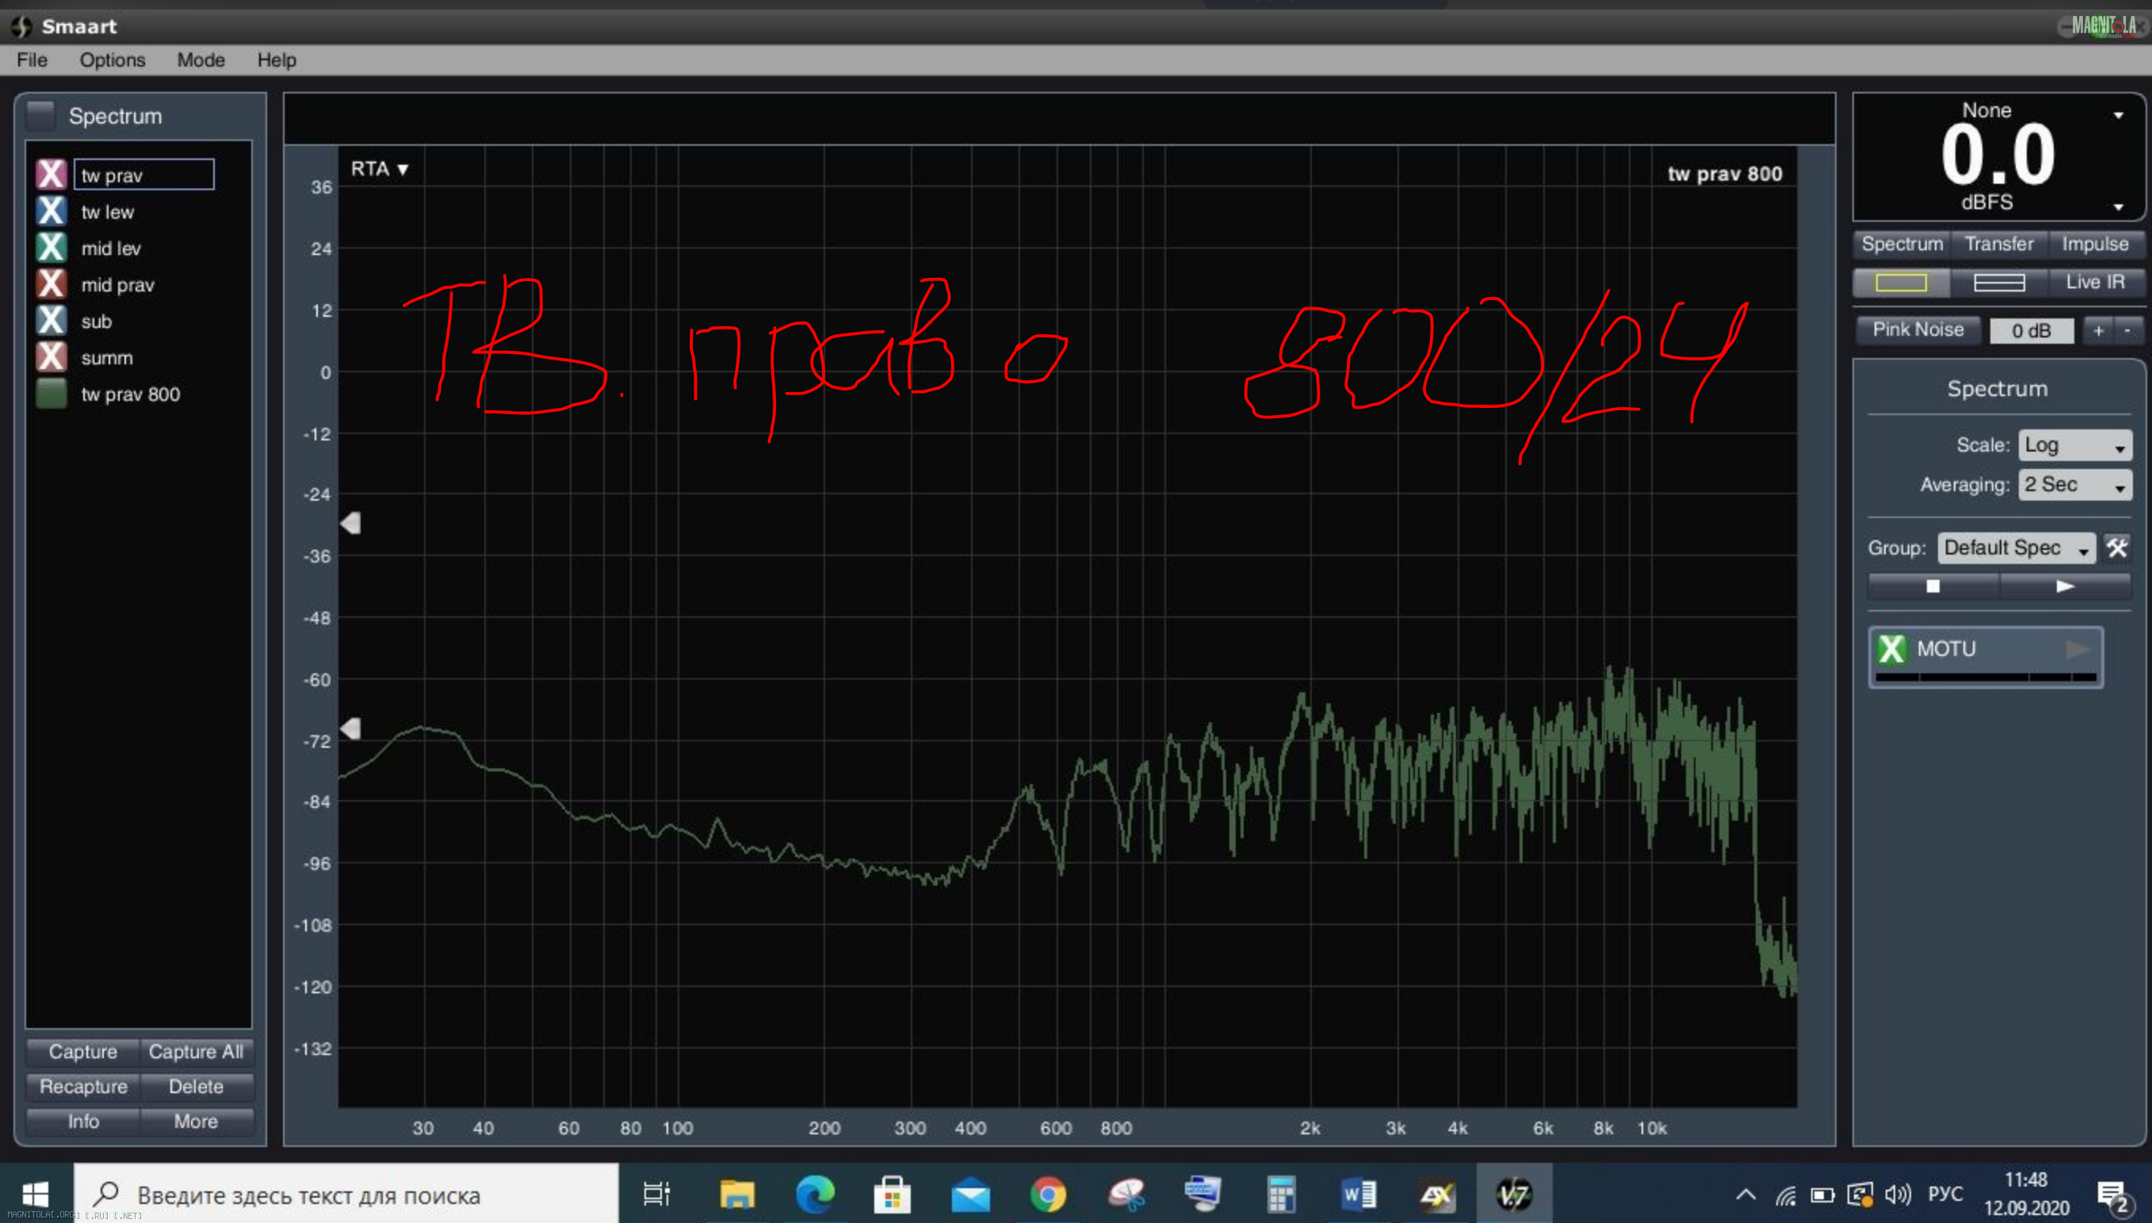The width and height of the screenshot is (2152, 1223).
Task: Toggle the Spectrum panel header checkbox
Action: 40,114
